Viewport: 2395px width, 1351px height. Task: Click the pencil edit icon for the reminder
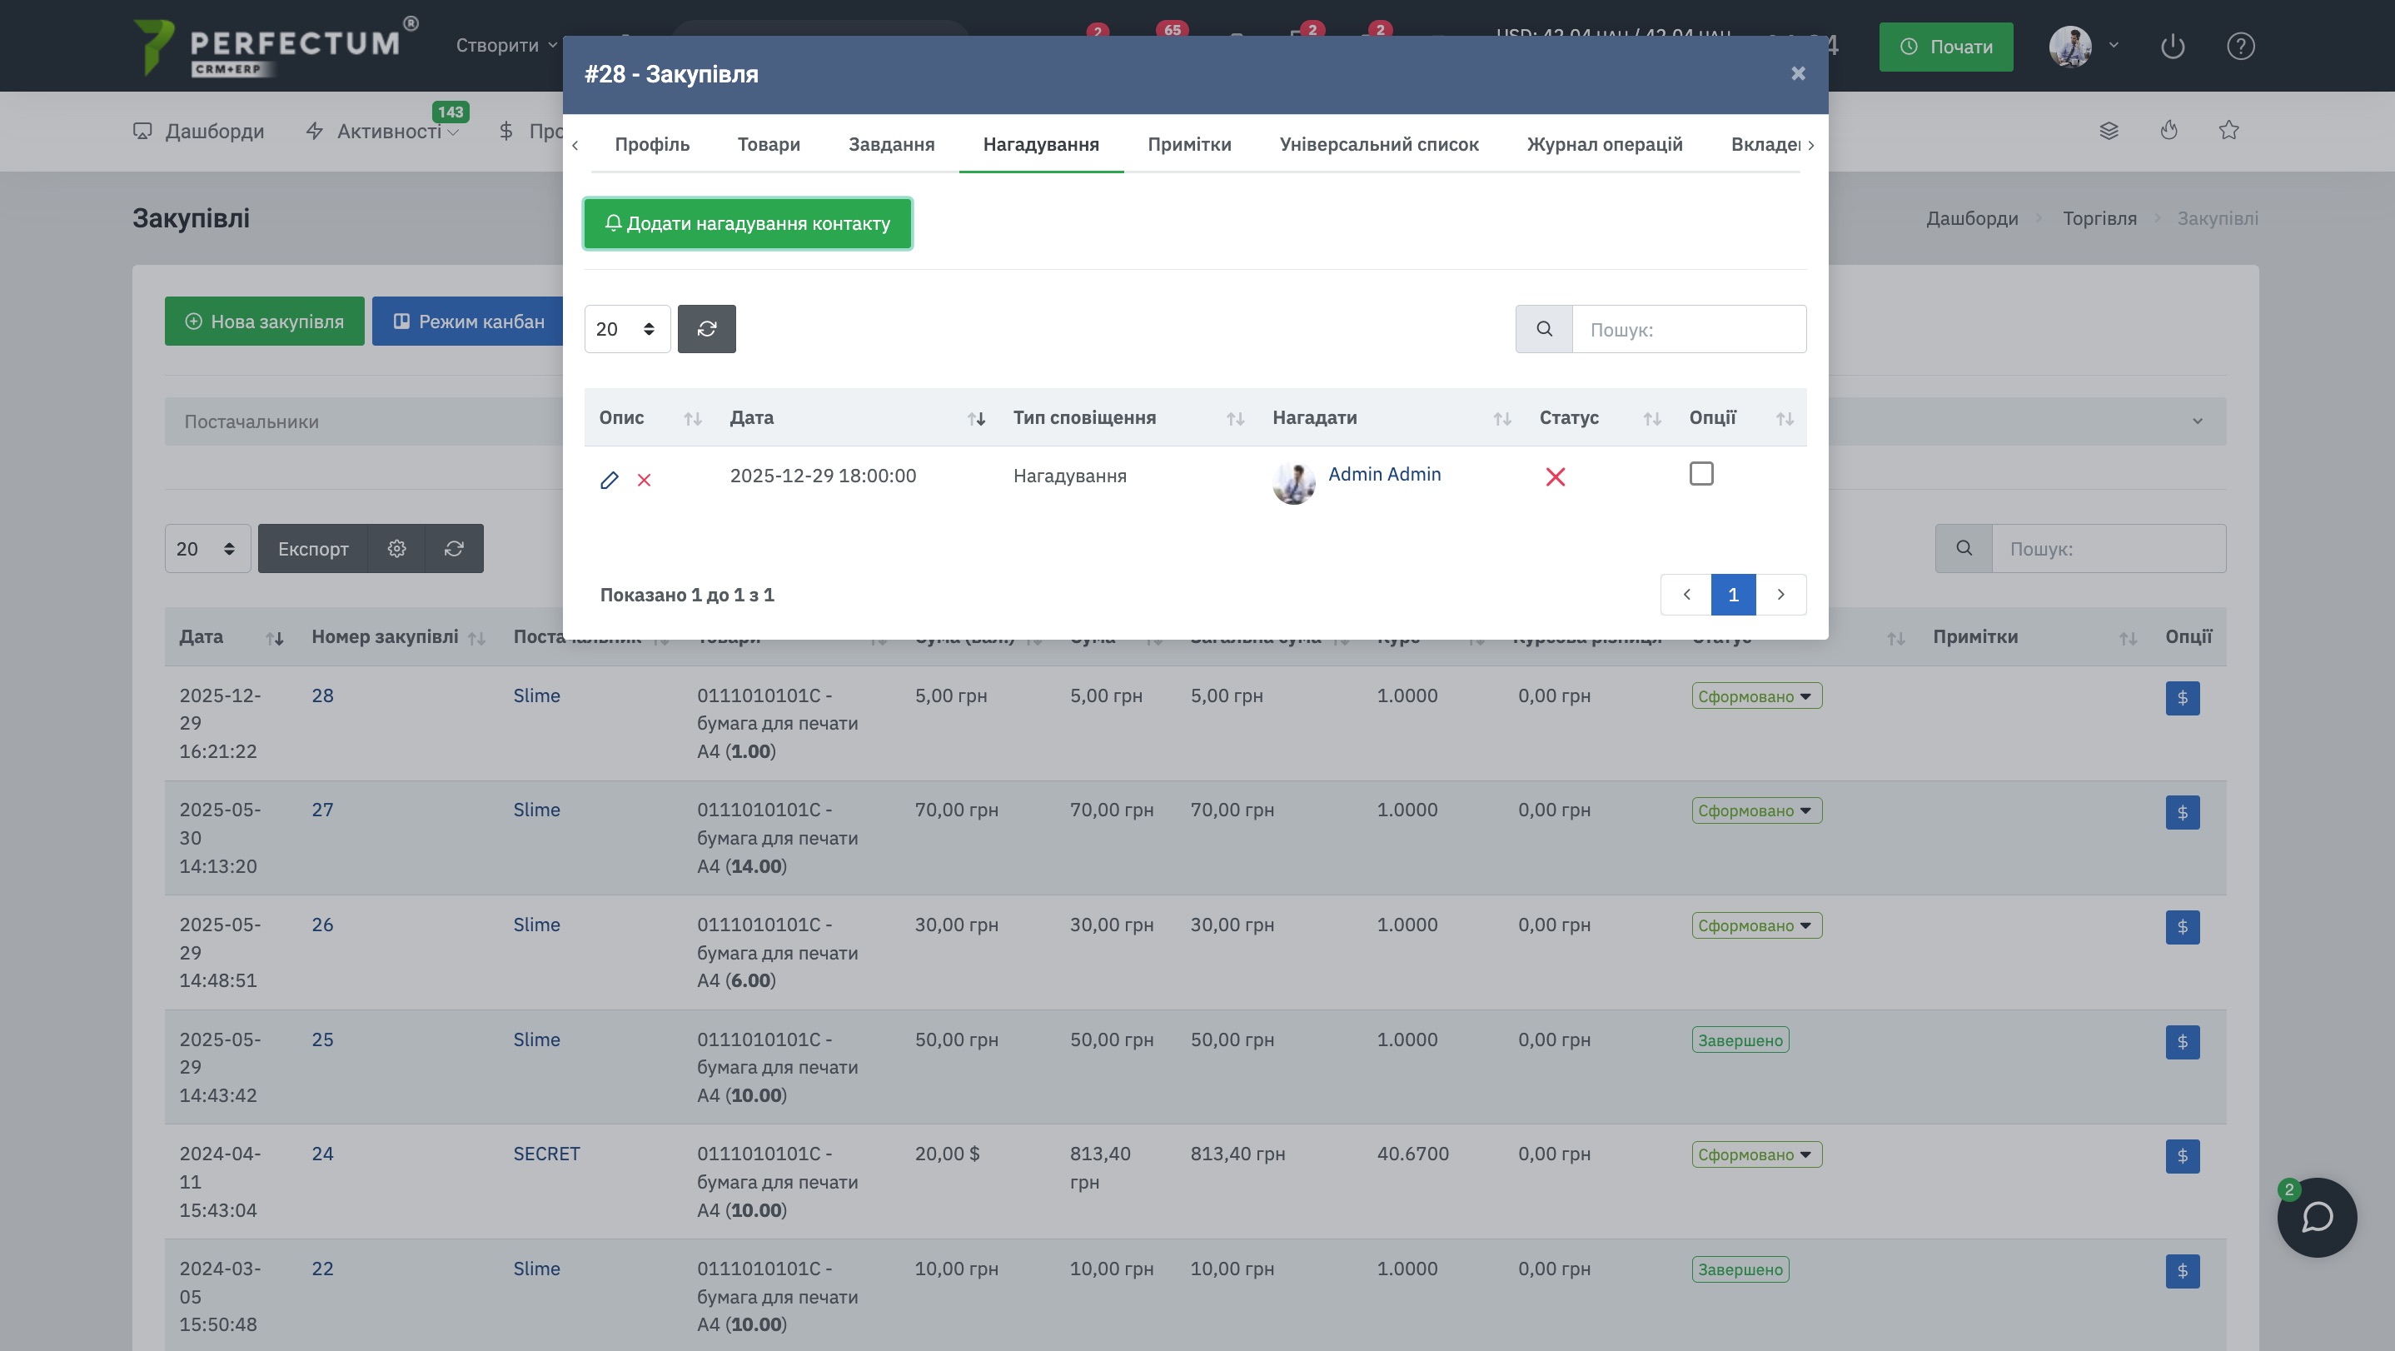(609, 480)
